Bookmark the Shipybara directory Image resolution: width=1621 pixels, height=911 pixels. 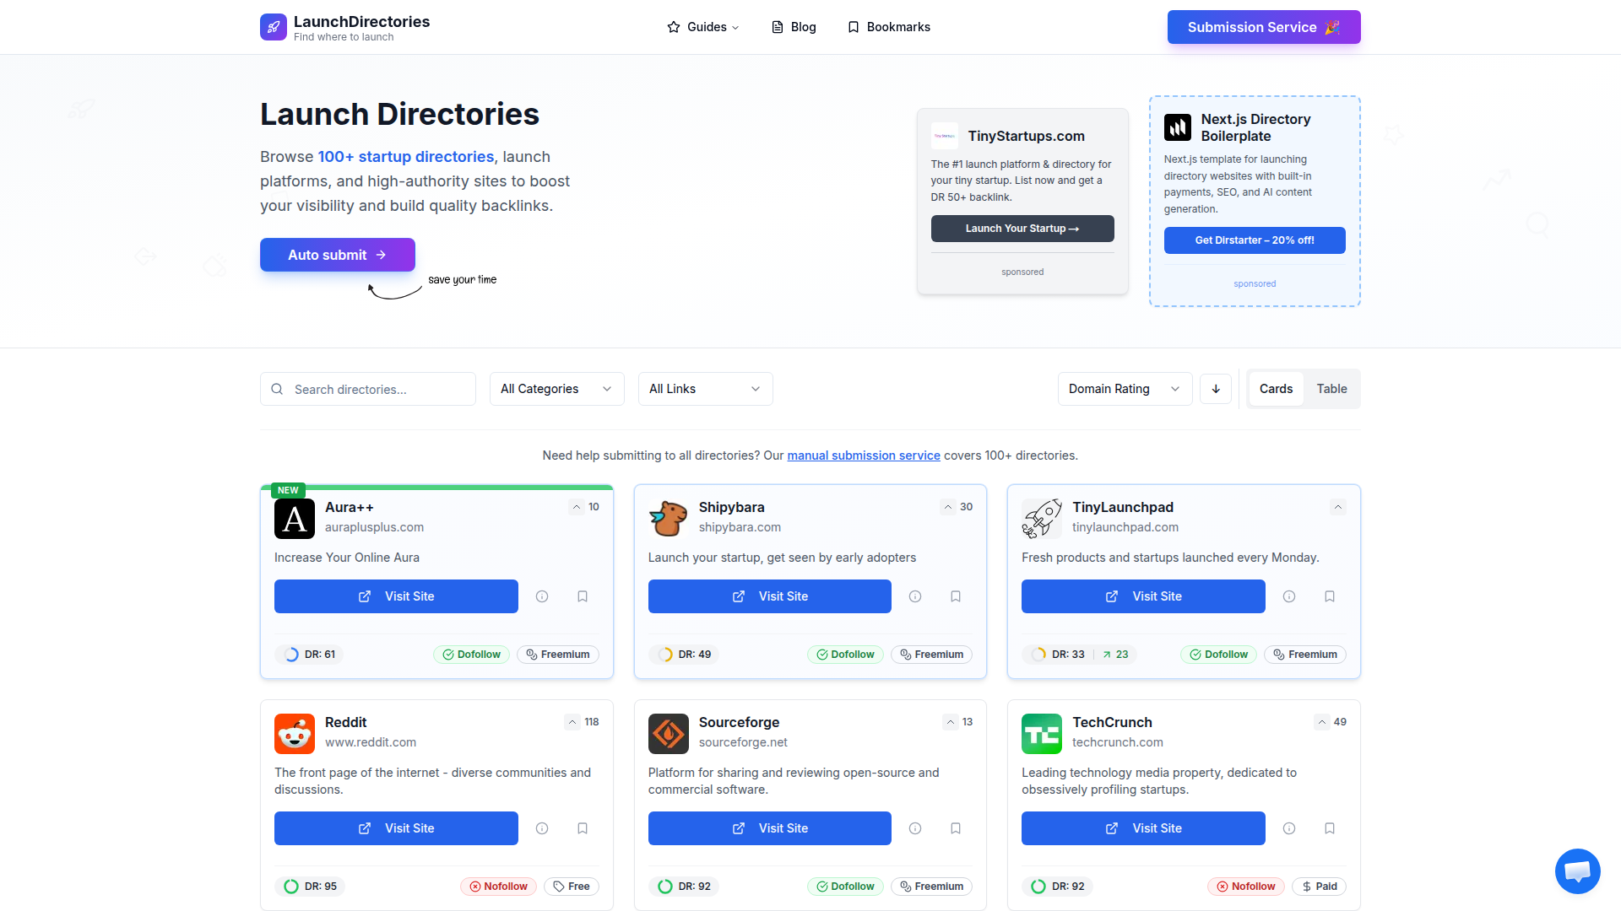click(955, 596)
